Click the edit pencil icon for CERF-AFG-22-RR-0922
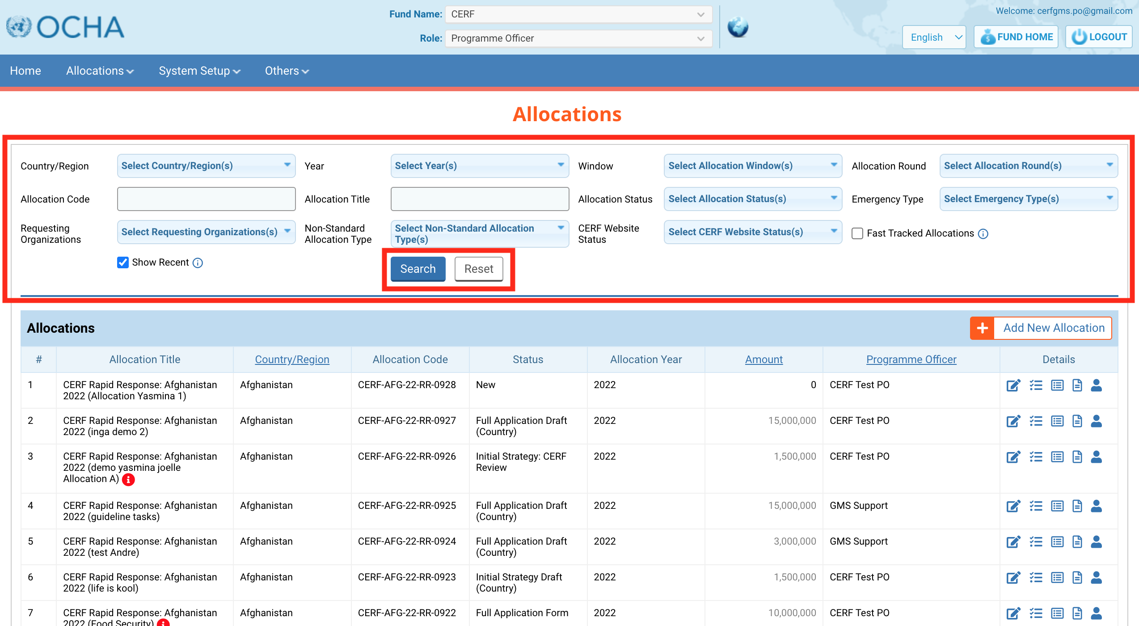Screen dimensions: 1139x626 coord(1013,613)
